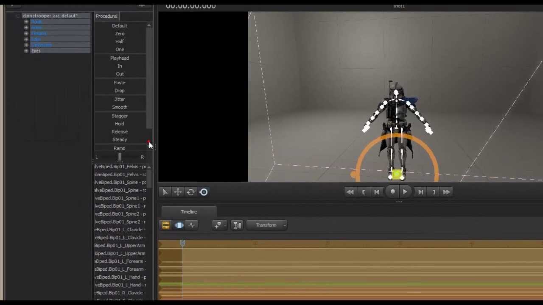
Task: Activate the rotate tool
Action: [191, 192]
